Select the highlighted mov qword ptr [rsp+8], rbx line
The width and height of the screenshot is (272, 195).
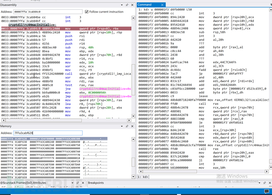[x=66, y=29]
